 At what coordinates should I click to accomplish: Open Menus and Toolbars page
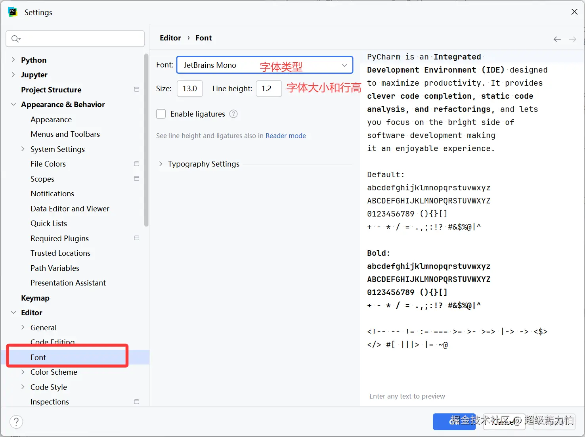65,134
